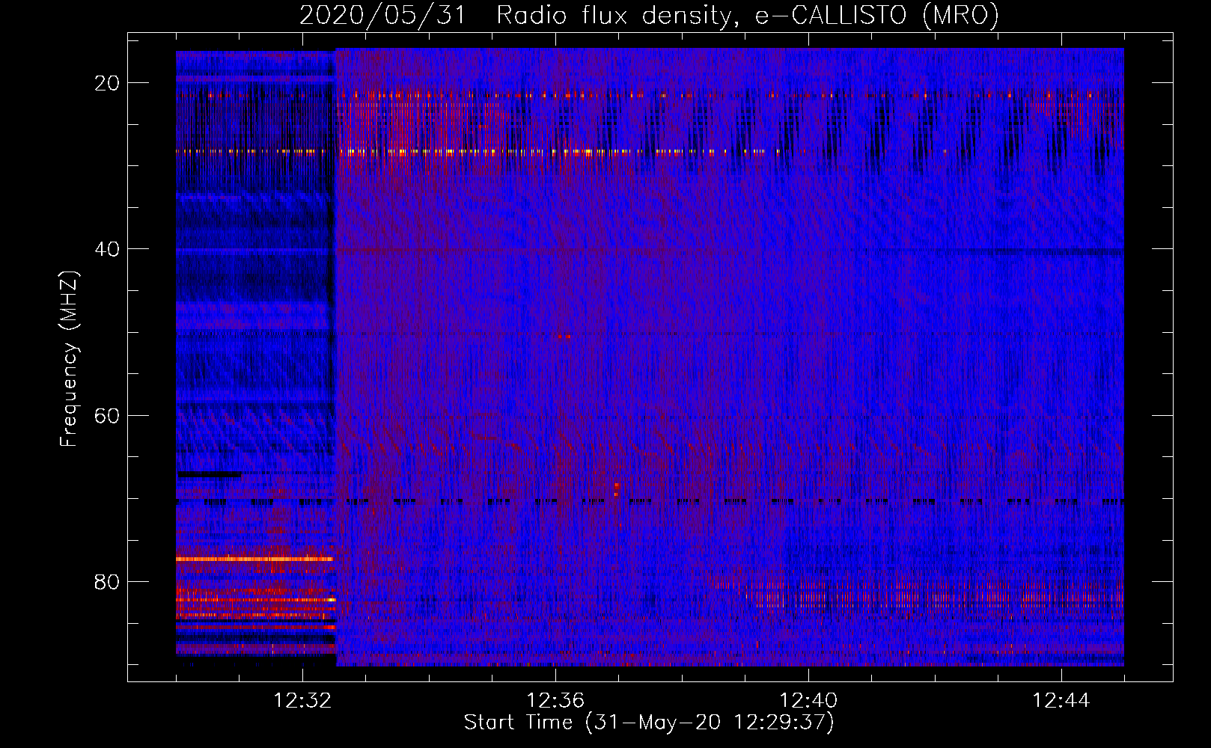Click the plot title '2020/05/31 Radio flux density, e-CALLISTO (MRO)'
Screen dimensions: 1211x748
649,15
